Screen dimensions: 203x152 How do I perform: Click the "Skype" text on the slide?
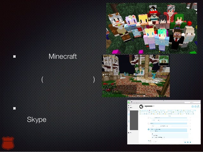[x=37, y=120]
